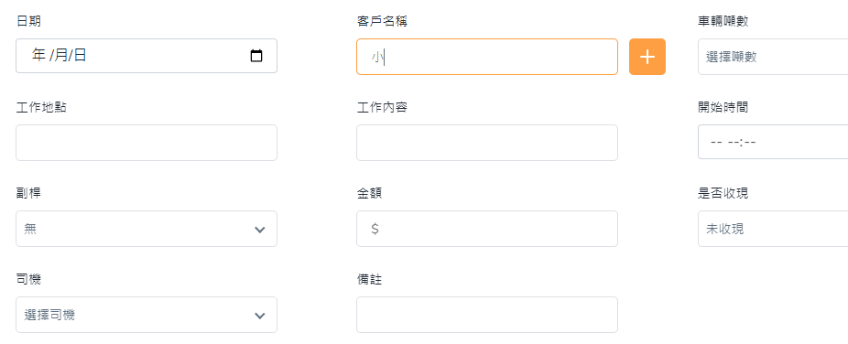
Task: Expand the 副桿 dropdown showing 無
Action: pos(147,229)
